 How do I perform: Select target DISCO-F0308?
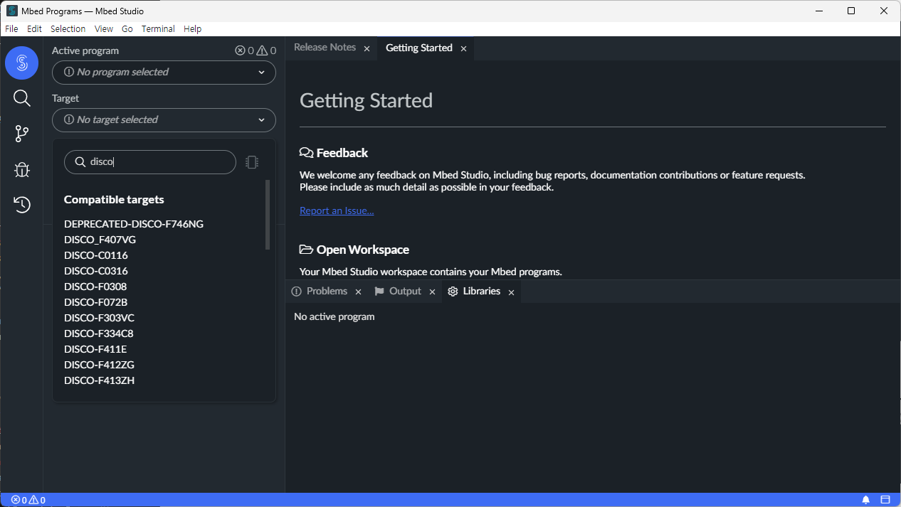pos(95,287)
